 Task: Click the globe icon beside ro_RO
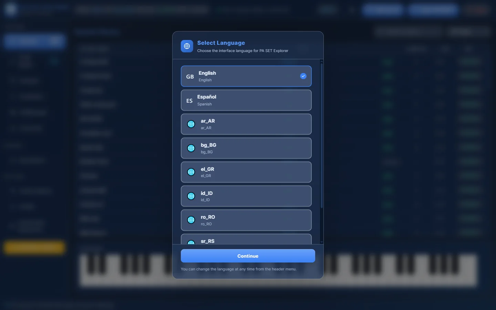[191, 220]
